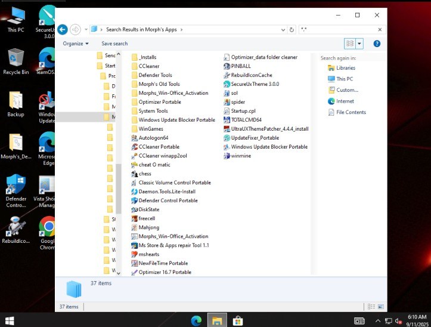The image size is (431, 327).
Task: Open Microsoft Store in taskbar
Action: pos(238,320)
